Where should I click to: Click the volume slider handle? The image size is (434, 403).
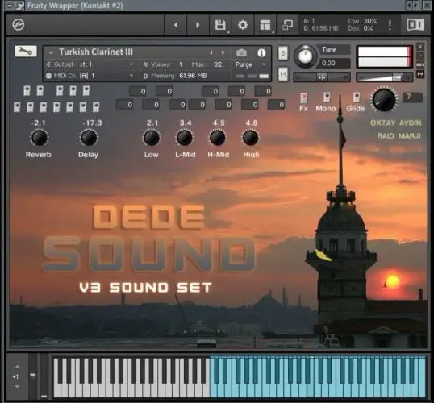pos(398,77)
